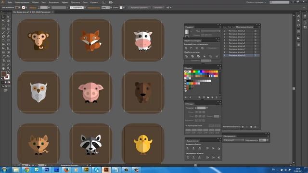Select Монтажная область 5 row
This screenshot has height=173, width=308.
pyautogui.click(x=241, y=43)
